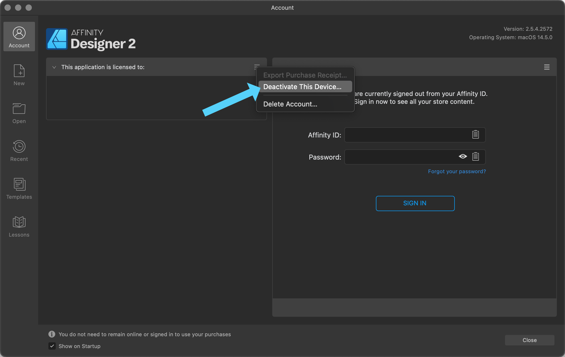The width and height of the screenshot is (565, 357).
Task: Click 'This application is licensed to:' header
Action: tap(103, 67)
